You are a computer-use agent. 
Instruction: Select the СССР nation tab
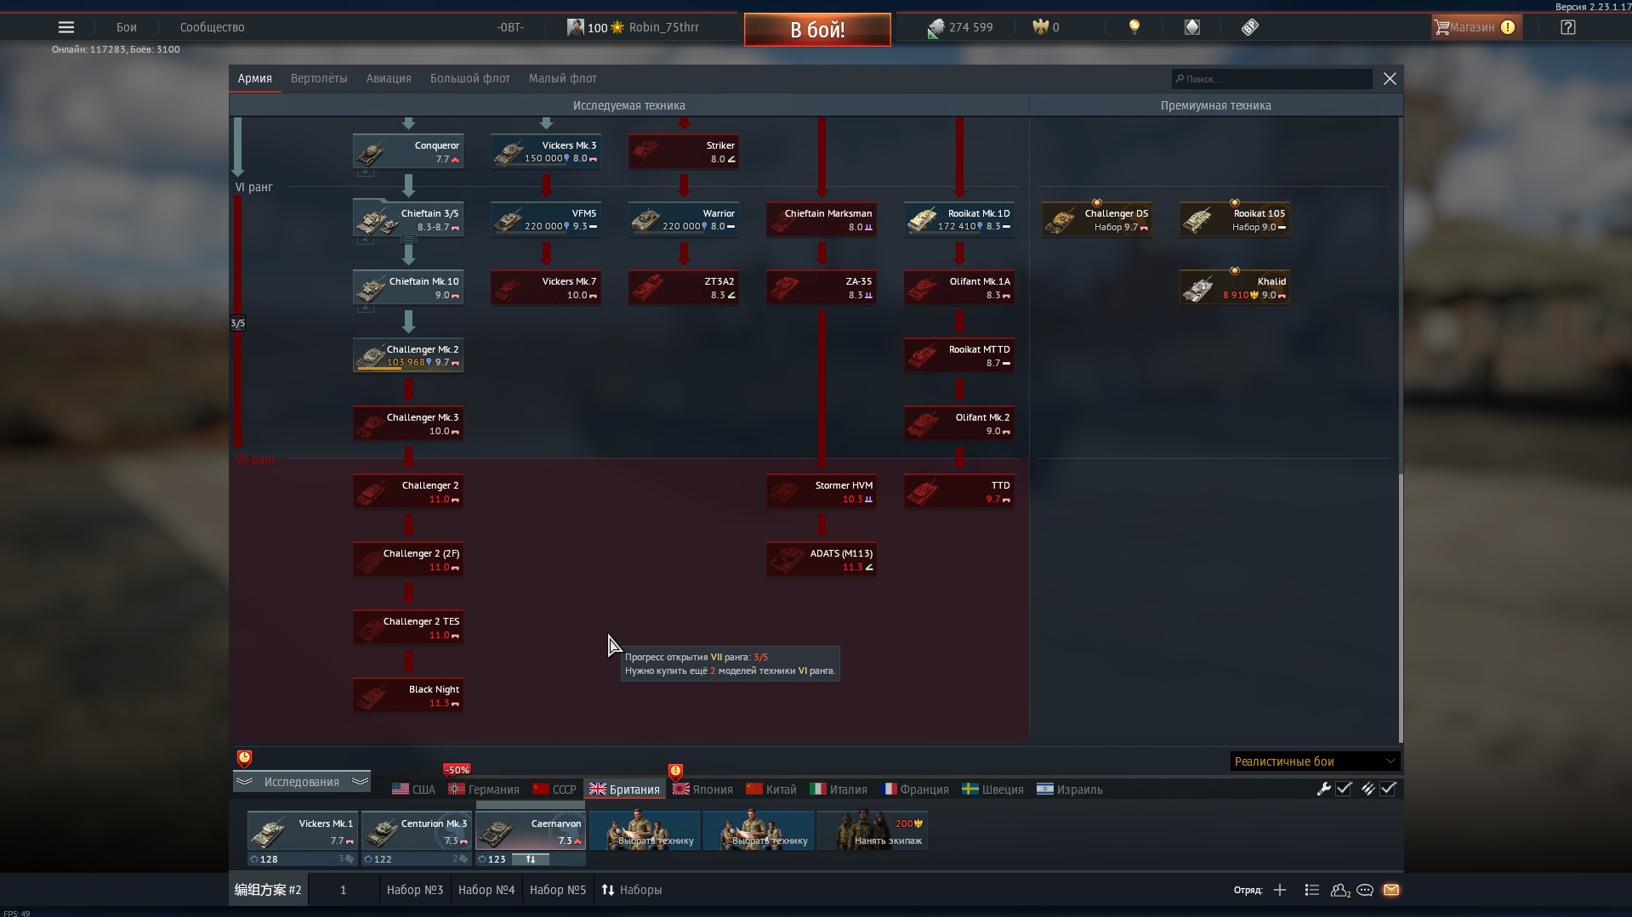(554, 790)
